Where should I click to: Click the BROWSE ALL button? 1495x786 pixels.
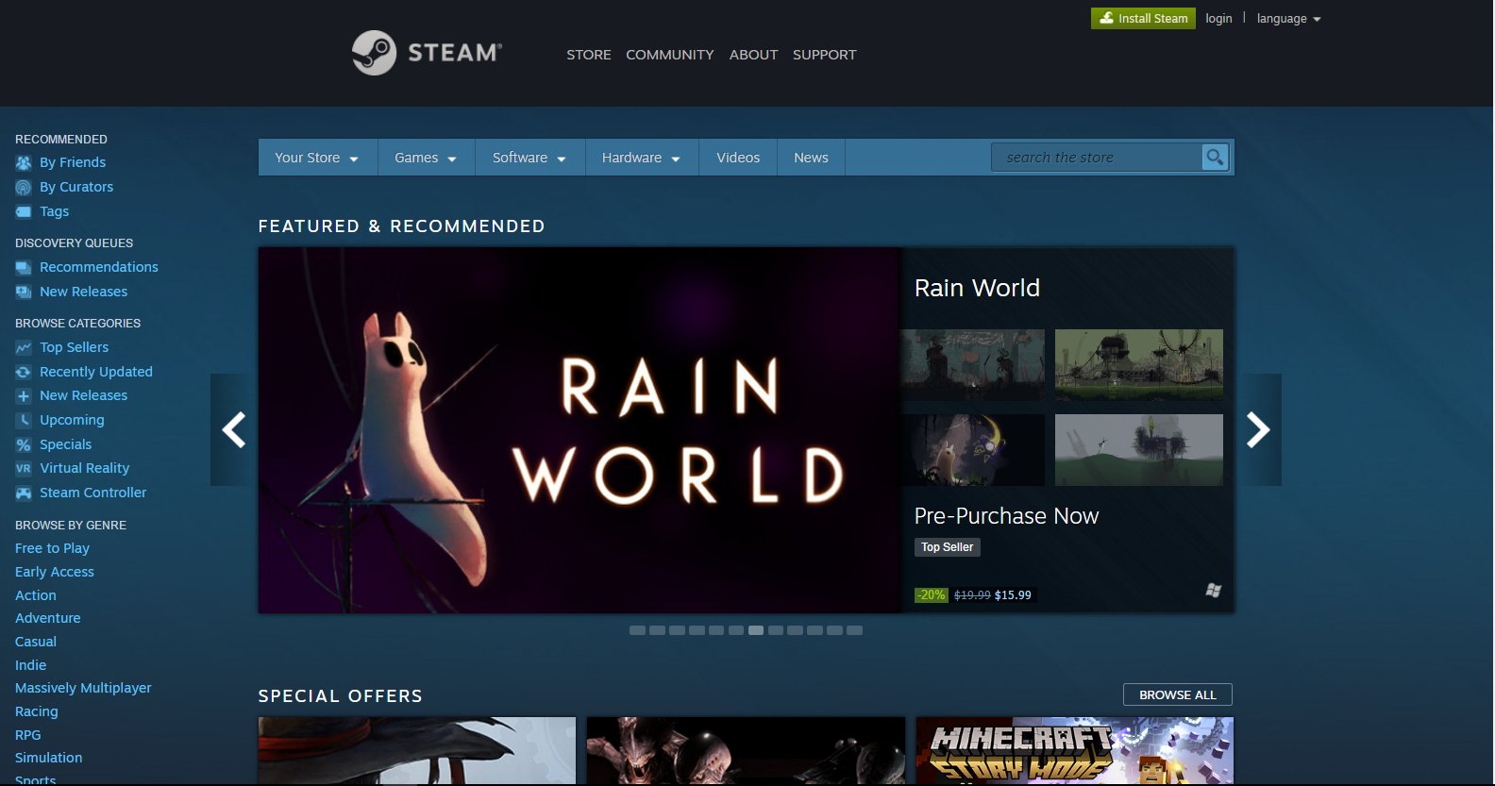click(x=1178, y=694)
